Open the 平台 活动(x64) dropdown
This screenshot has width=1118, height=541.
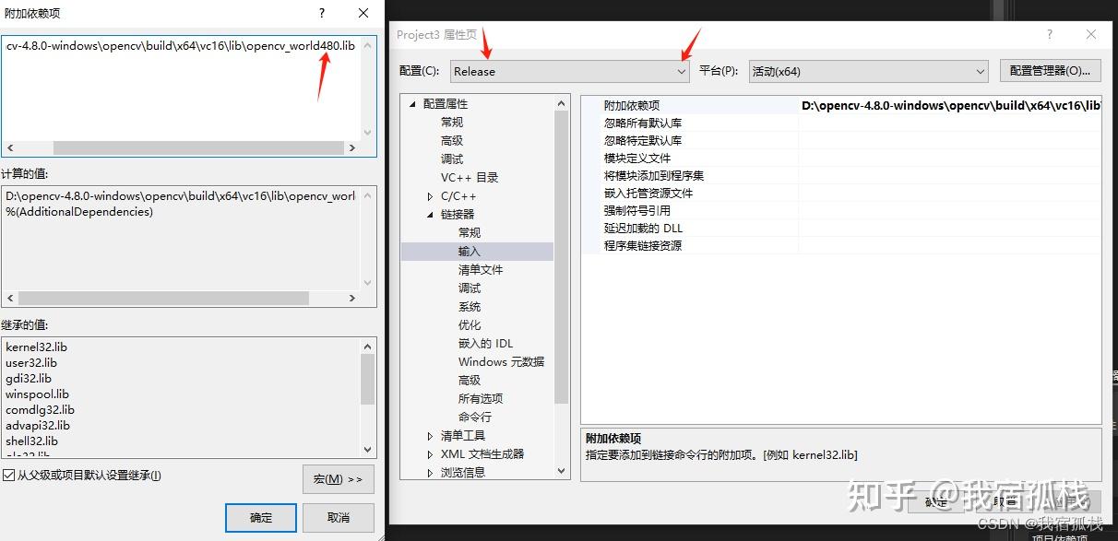click(x=981, y=70)
